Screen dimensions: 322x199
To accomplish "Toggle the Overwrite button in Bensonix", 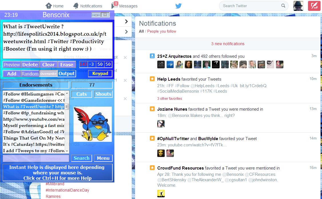I will (x=48, y=73).
